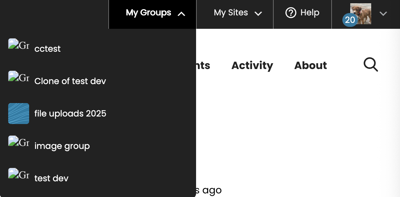Expand the user account menu arrow
The width and height of the screenshot is (400, 197).
[x=383, y=13]
